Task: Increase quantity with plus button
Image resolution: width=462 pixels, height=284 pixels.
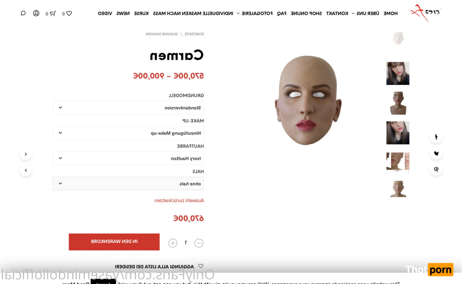Action: pos(173,243)
